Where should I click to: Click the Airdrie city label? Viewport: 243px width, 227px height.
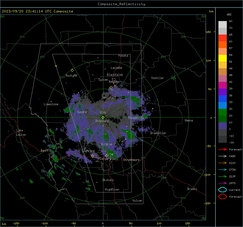pos(106,144)
